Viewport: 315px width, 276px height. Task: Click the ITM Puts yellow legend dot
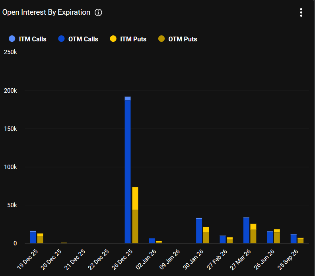[x=113, y=39]
